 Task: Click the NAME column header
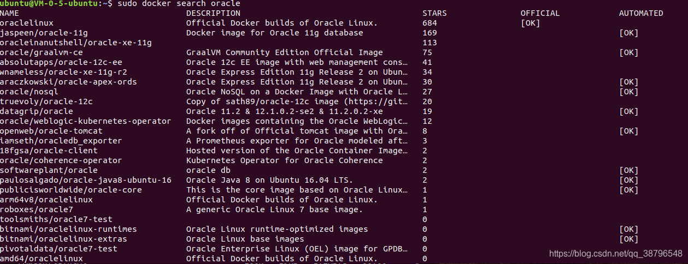[x=9, y=13]
